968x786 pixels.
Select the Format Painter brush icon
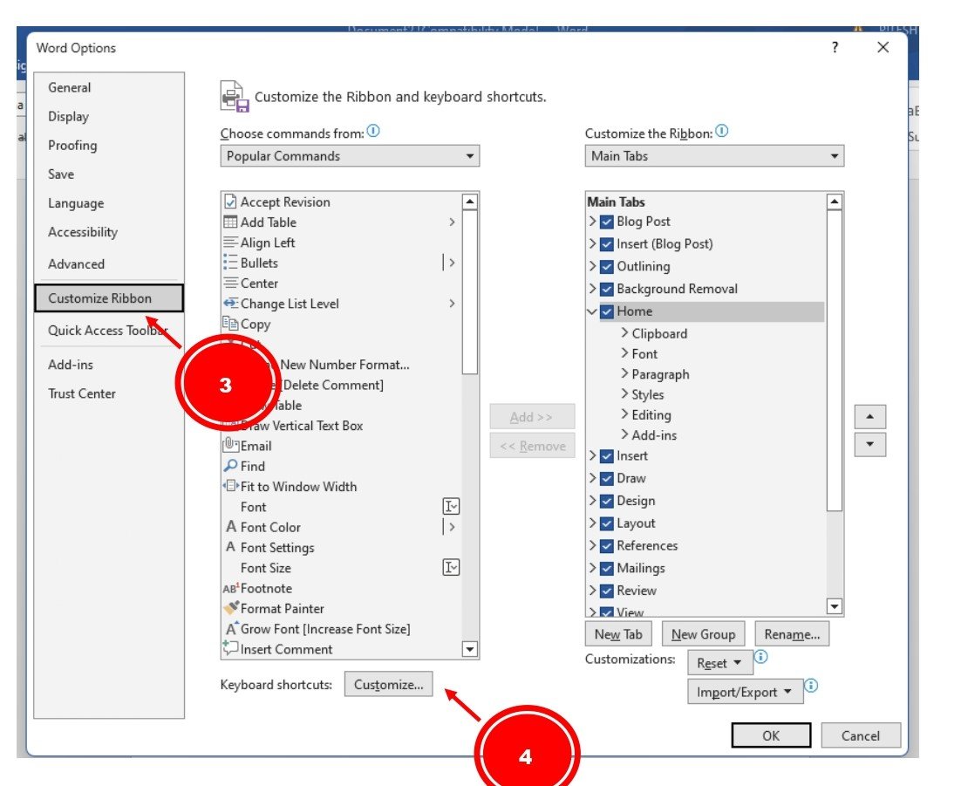point(231,608)
